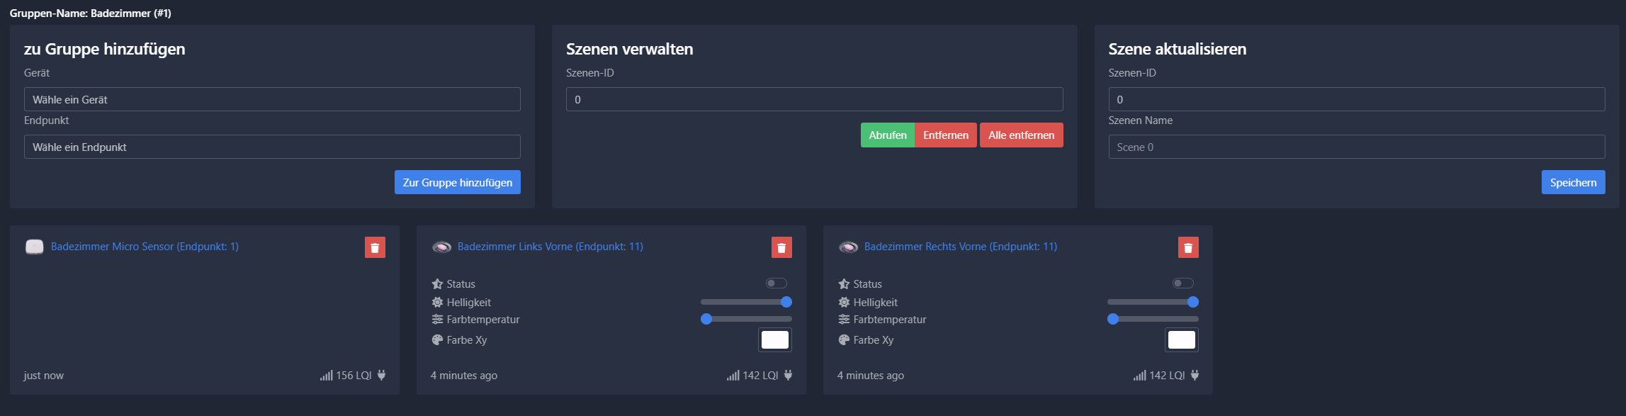Toggle Status switch for Badezimmer Rechts Vorne
This screenshot has width=1626, height=416.
(x=1182, y=283)
